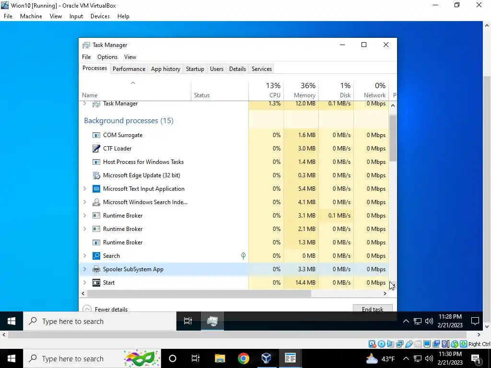
Task: Click the End task button
Action: pos(372,309)
